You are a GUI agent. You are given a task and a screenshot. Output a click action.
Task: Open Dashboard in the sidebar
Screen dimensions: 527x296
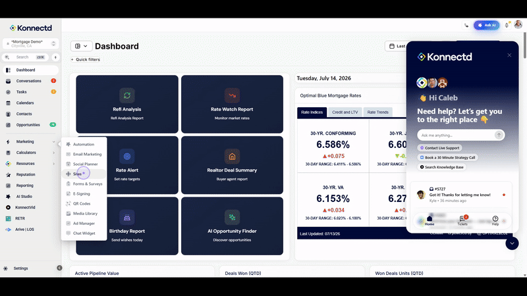point(30,70)
